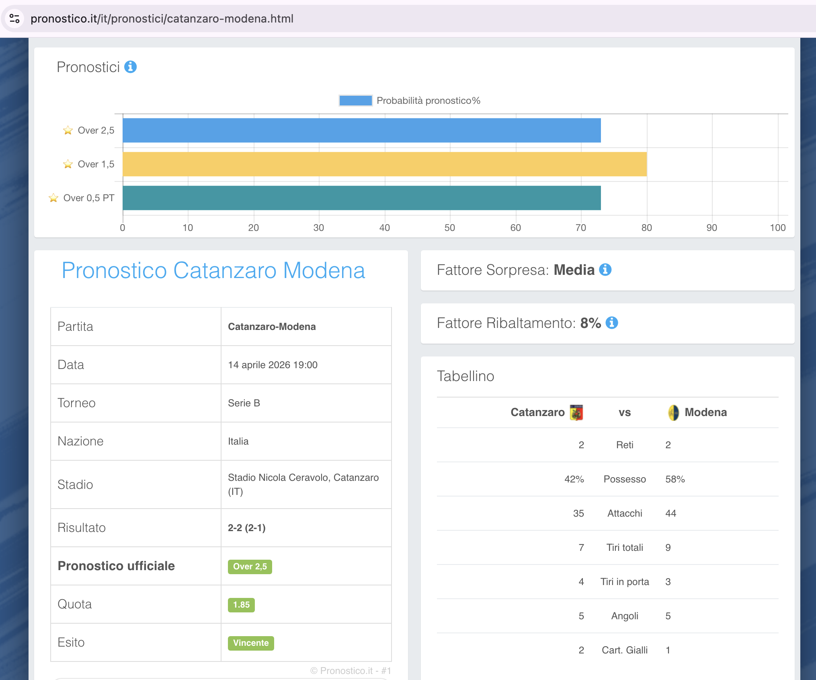Click the teal Over 0,5 PT bar
Screen dimensions: 816x680
pyautogui.click(x=361, y=198)
